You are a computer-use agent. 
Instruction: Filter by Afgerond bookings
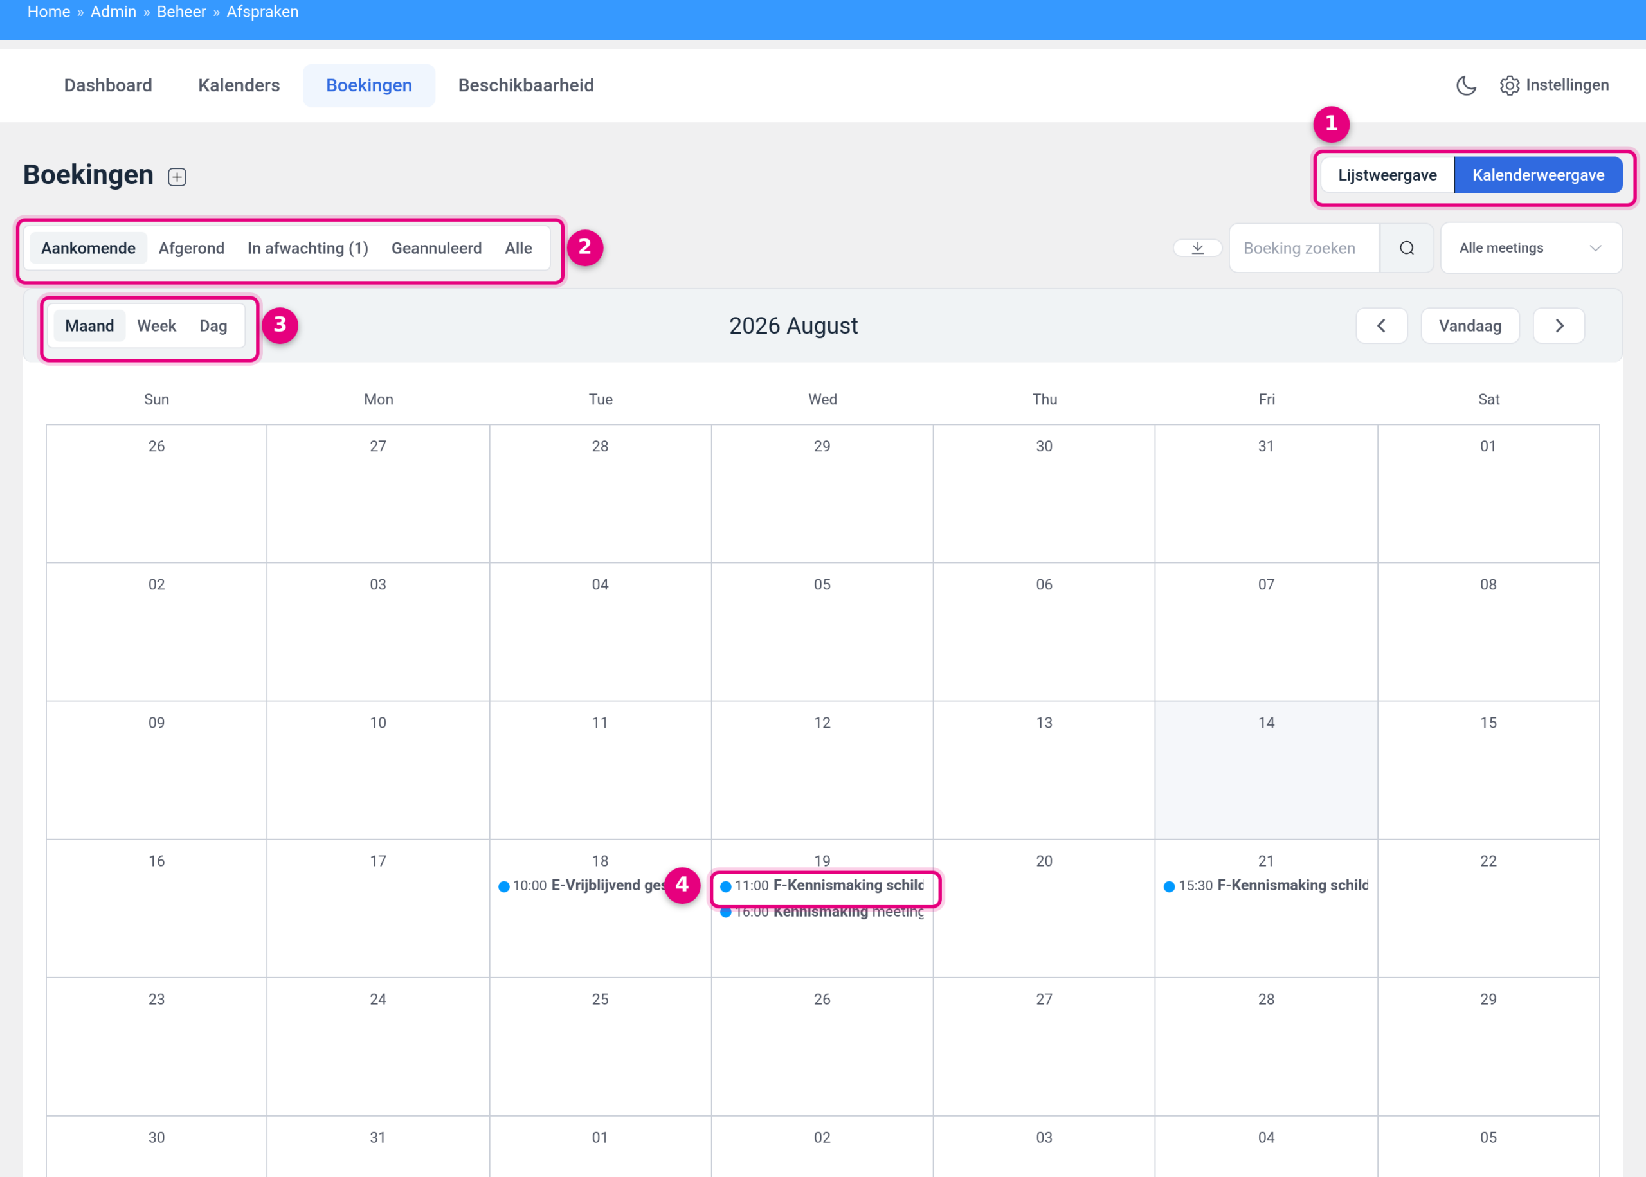(x=192, y=248)
